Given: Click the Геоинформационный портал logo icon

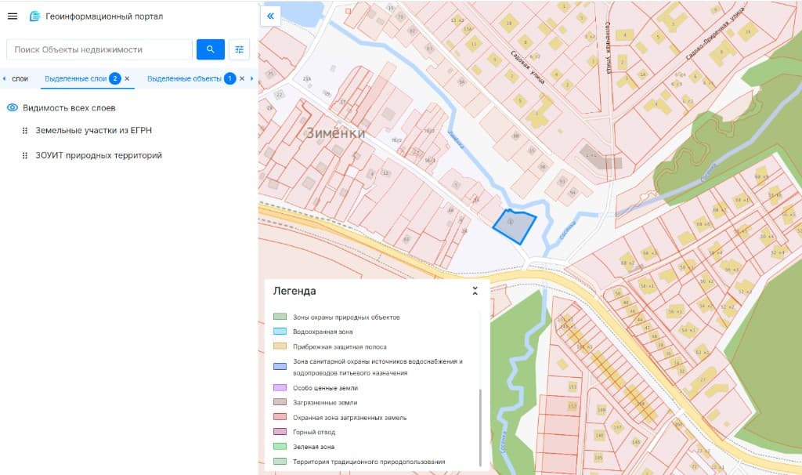Looking at the screenshot, I should (34, 16).
